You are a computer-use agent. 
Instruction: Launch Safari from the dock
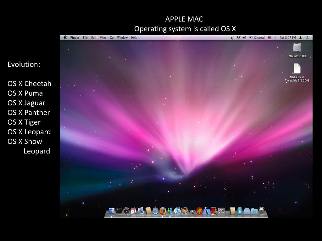(x=155, y=211)
